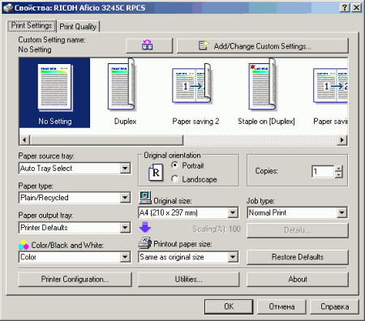Screen dimensions: 365x321
Task: Select the Staple on (Duplex) preset icon
Action: (x=263, y=84)
